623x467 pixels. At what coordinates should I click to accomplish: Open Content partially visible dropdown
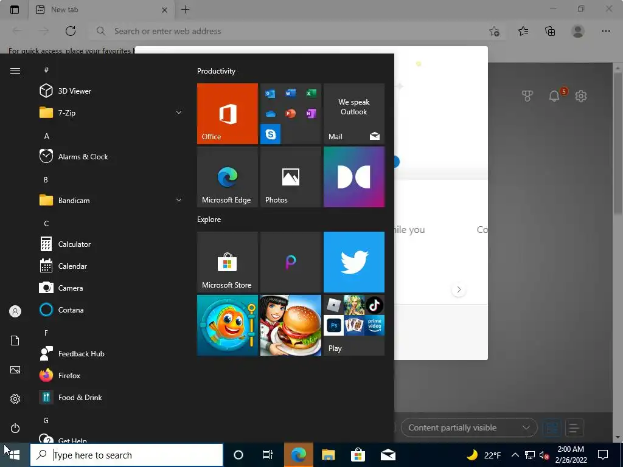click(469, 427)
